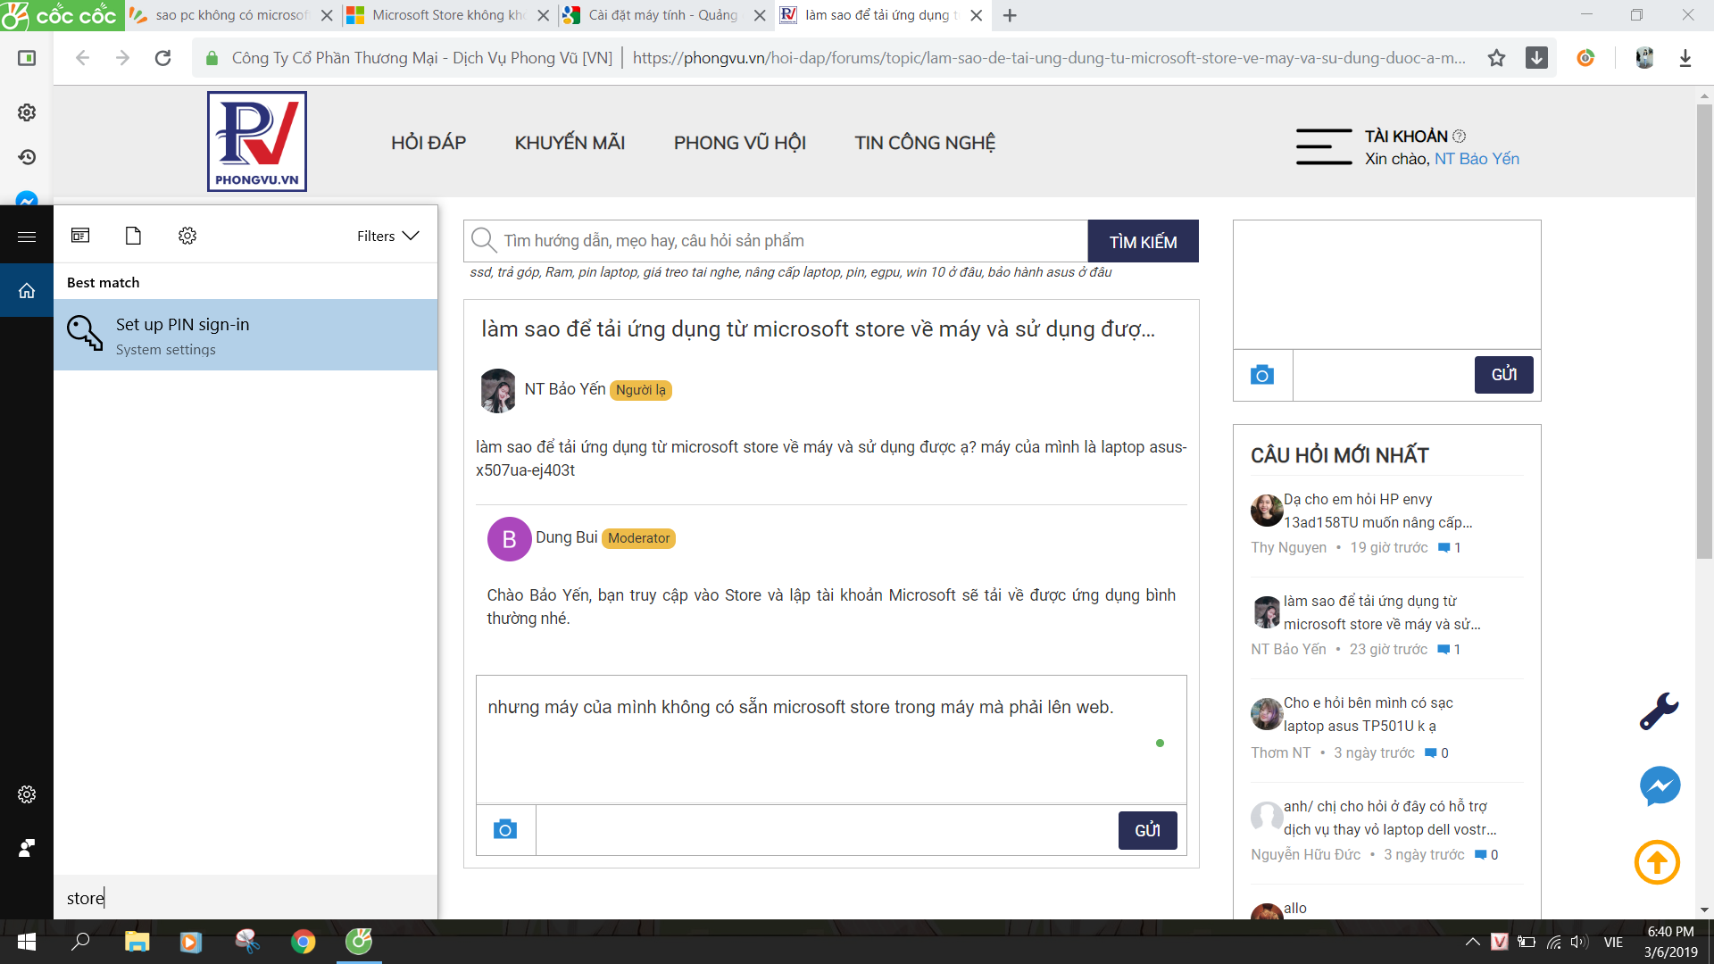Click the browser address bar URL
Viewport: 1714px width, 964px height.
tap(1049, 58)
